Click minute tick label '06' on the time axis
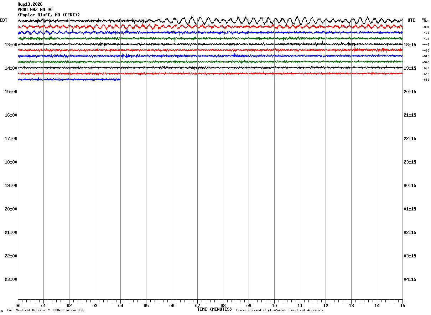This screenshot has height=315, width=431. (x=172, y=306)
